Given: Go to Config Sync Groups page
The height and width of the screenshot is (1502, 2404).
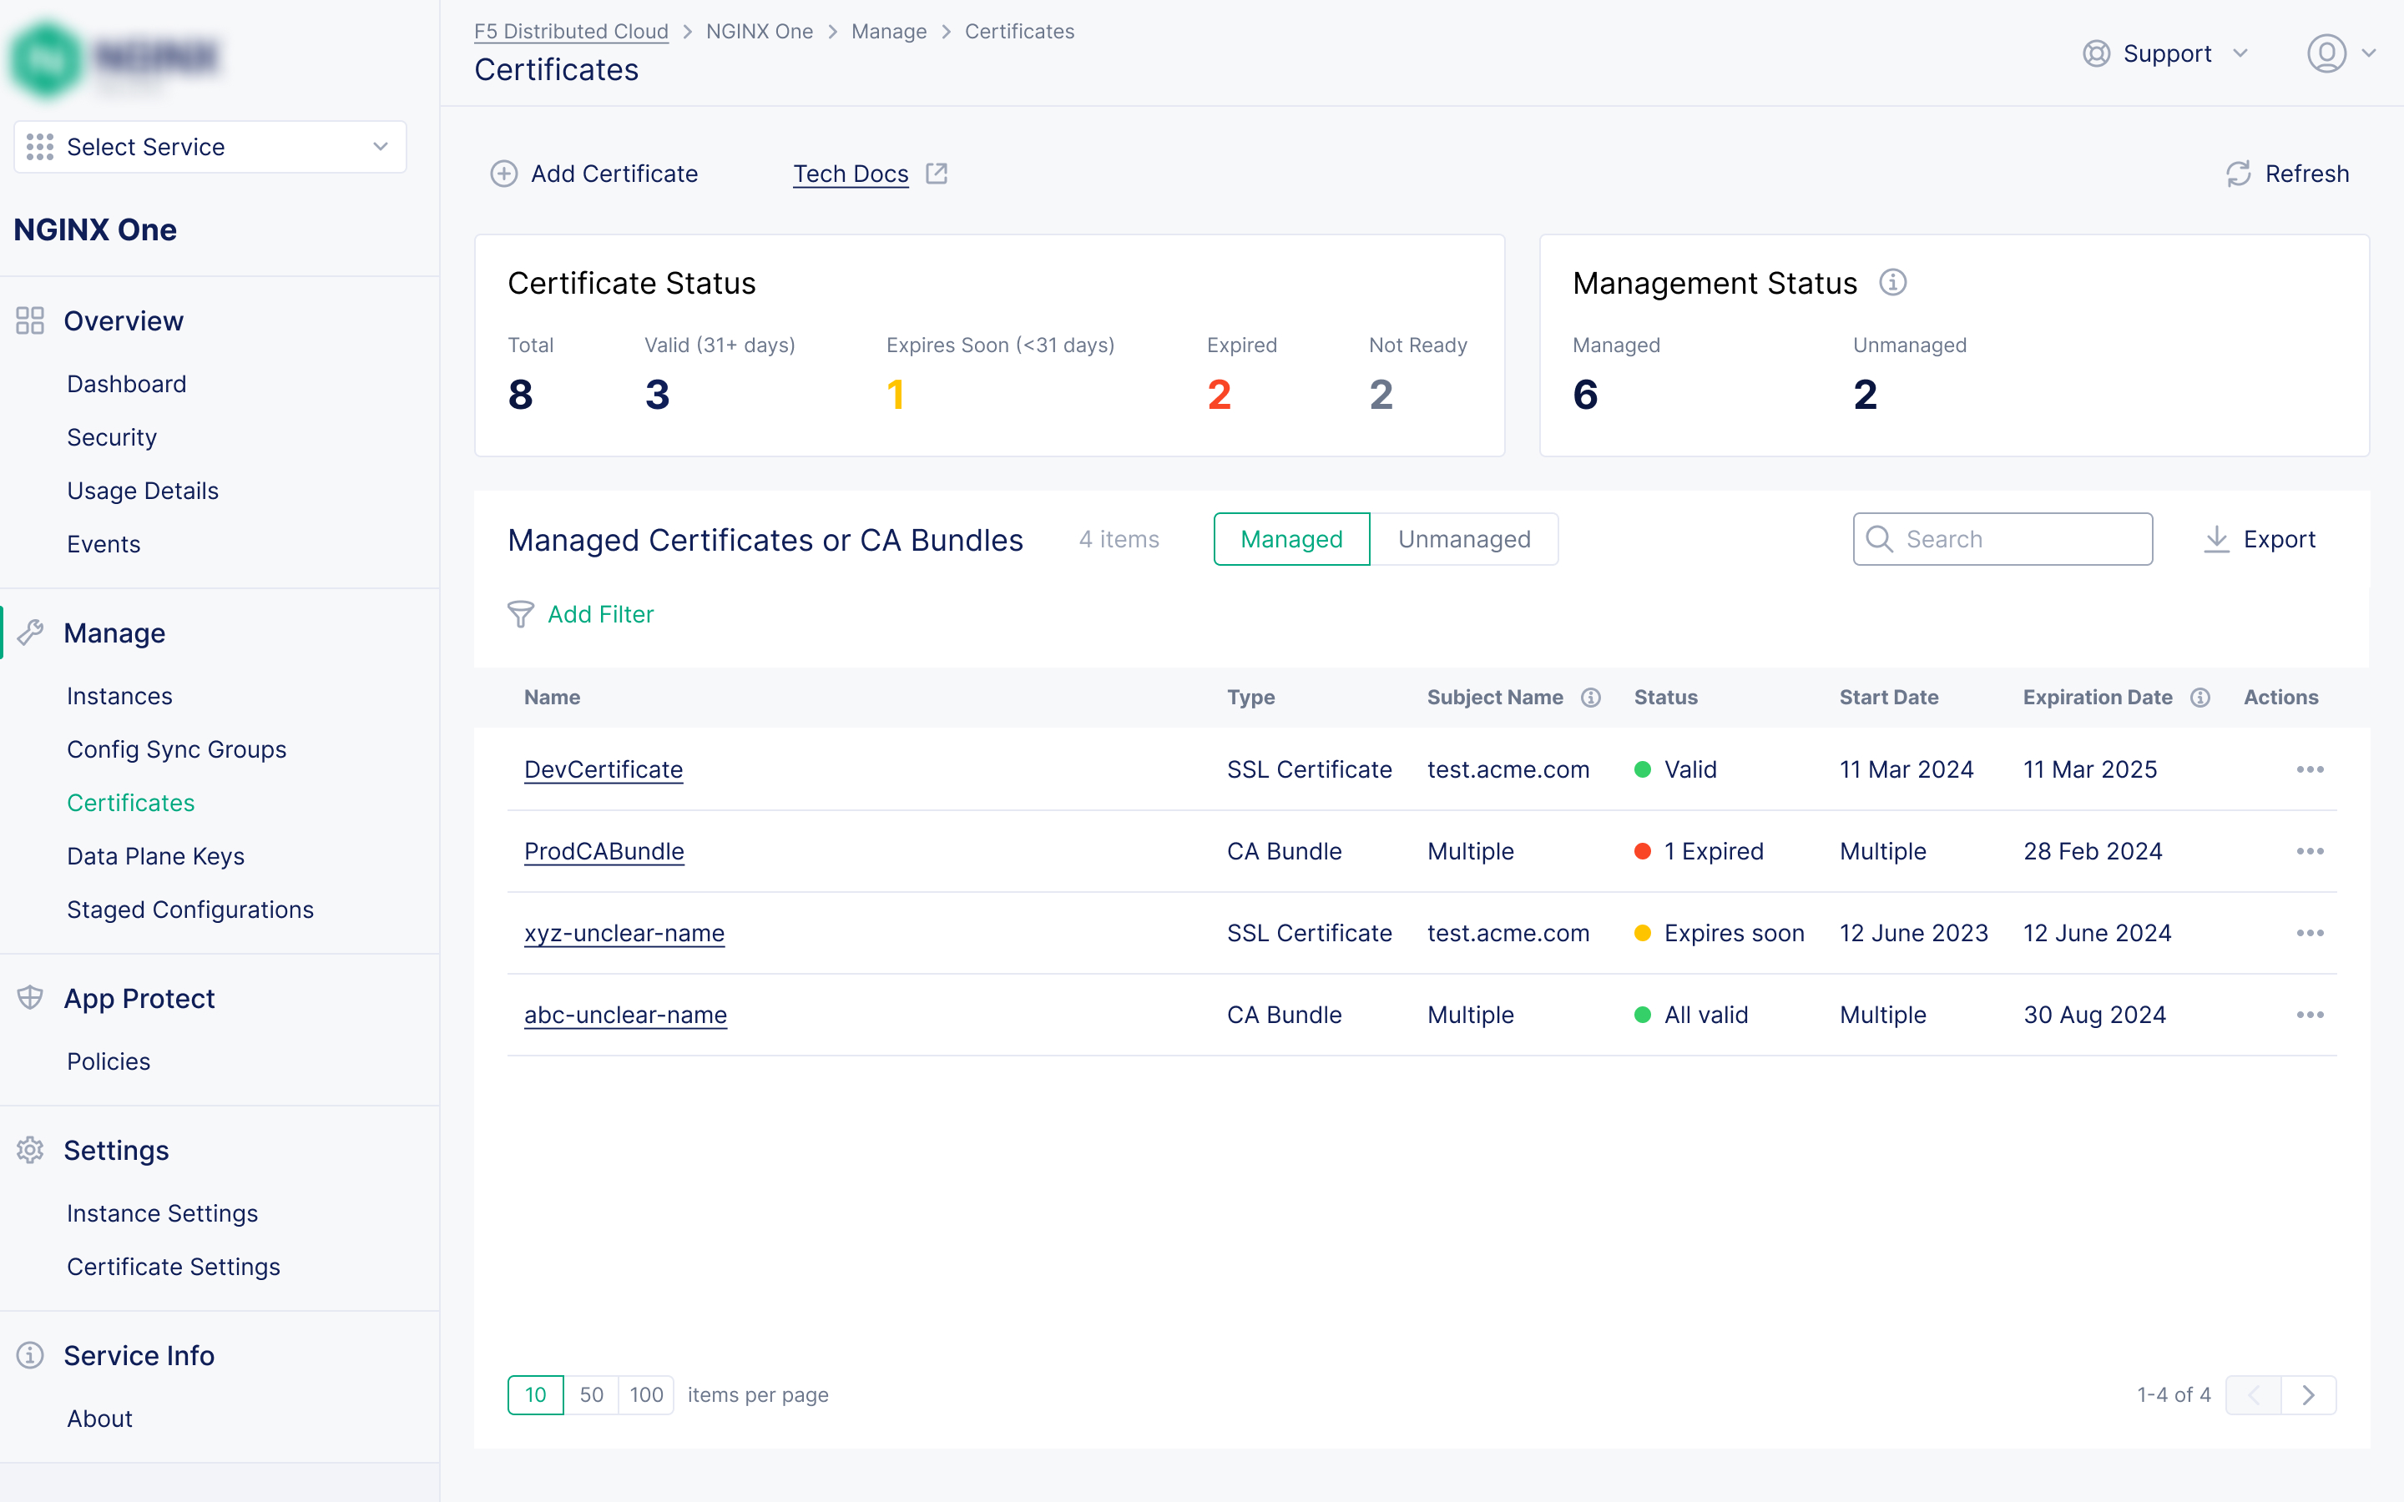Looking at the screenshot, I should coord(176,749).
